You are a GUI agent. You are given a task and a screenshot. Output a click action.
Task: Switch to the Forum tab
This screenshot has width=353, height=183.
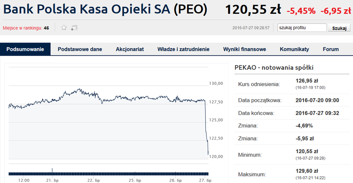coord(331,49)
